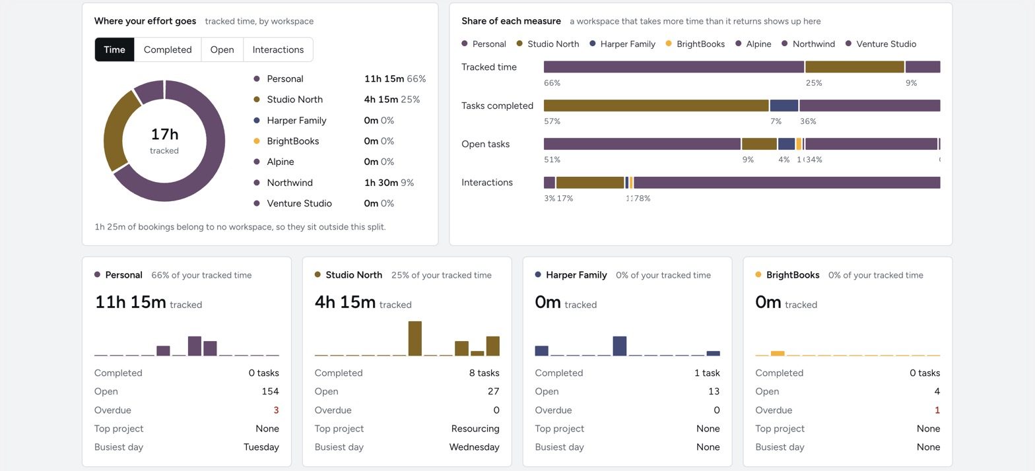Click Harper Family completed 1 task

(707, 373)
